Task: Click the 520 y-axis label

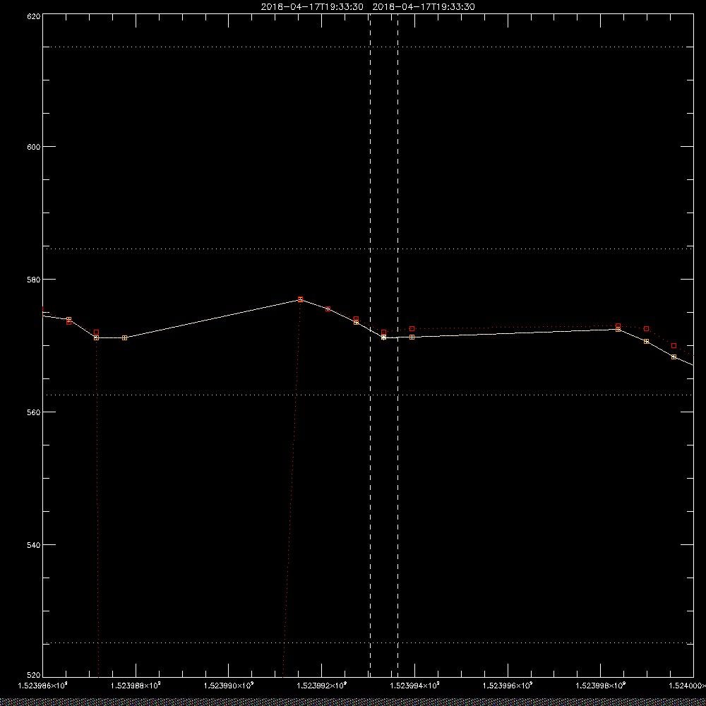Action: coord(34,676)
